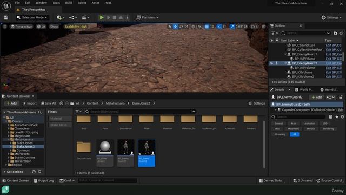Toggle rotation angle snapping
Screen dimensions: 346x195
point(219,27)
